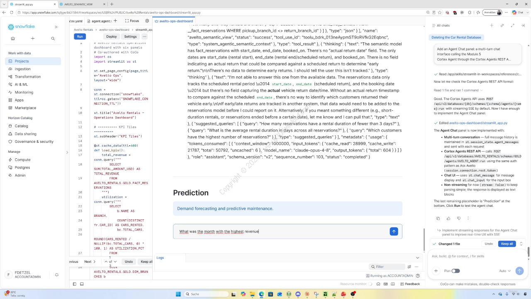Give thumbs up to the response
This screenshot has width=531, height=299.
pyautogui.click(x=448, y=218)
